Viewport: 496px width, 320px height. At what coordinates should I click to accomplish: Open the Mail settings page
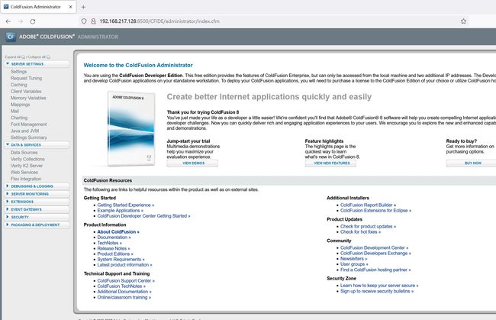click(x=14, y=111)
